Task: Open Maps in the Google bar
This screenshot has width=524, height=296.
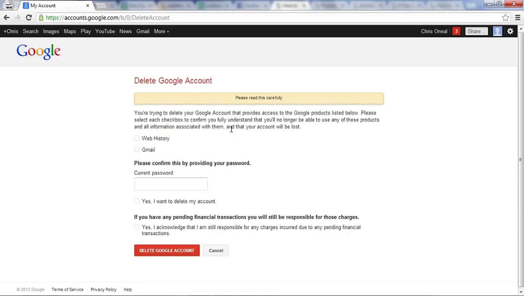Action: click(70, 32)
